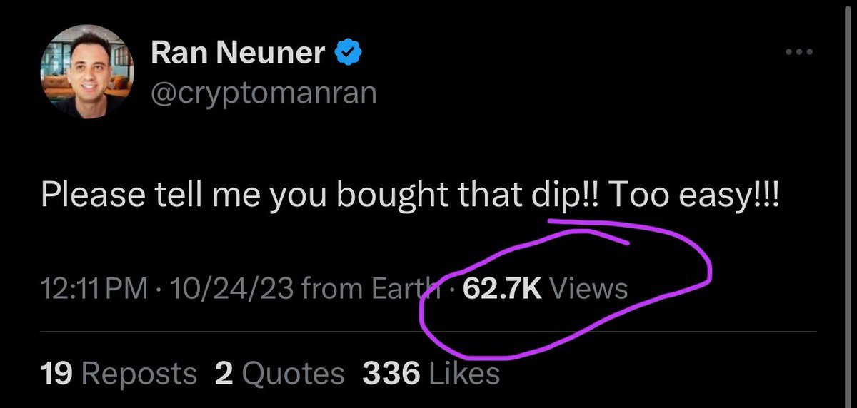
Task: Click the 62.7K view count number
Action: pos(503,289)
